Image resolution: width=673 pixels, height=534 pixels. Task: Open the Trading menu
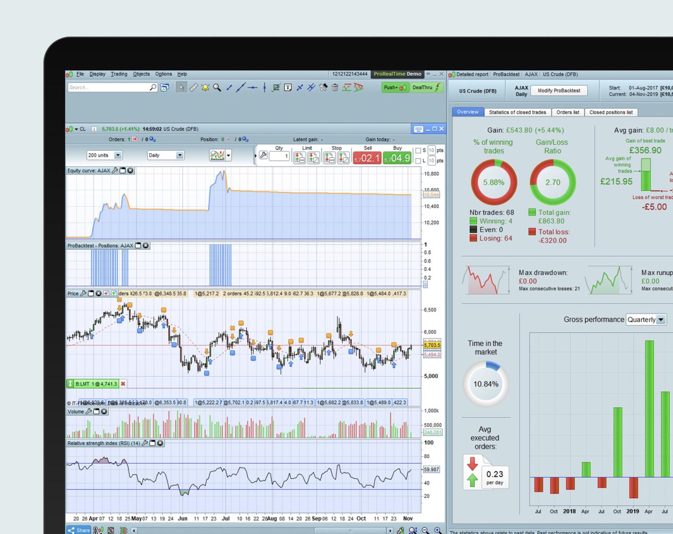click(119, 74)
